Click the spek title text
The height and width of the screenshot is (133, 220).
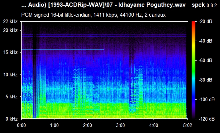(x=198, y=5)
